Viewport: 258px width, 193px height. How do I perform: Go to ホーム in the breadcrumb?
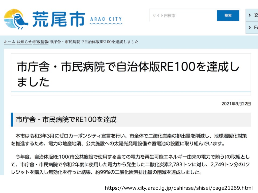(x=10, y=42)
